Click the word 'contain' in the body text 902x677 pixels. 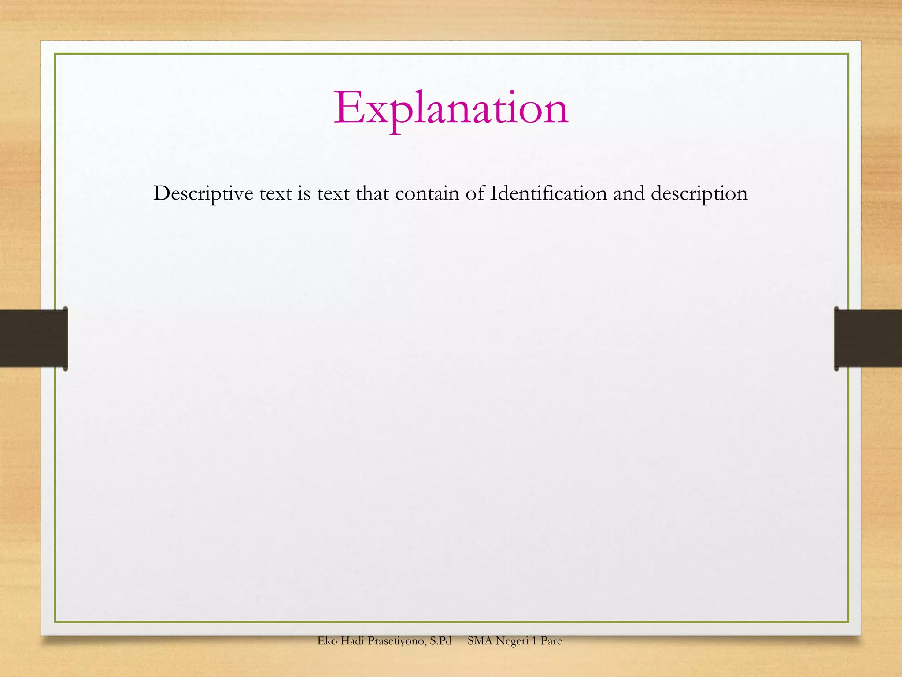pyautogui.click(x=427, y=193)
